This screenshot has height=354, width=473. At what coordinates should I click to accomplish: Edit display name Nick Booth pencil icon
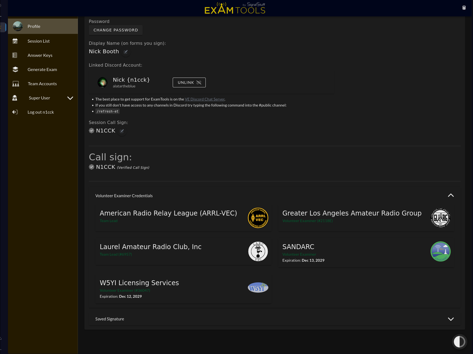(x=126, y=52)
